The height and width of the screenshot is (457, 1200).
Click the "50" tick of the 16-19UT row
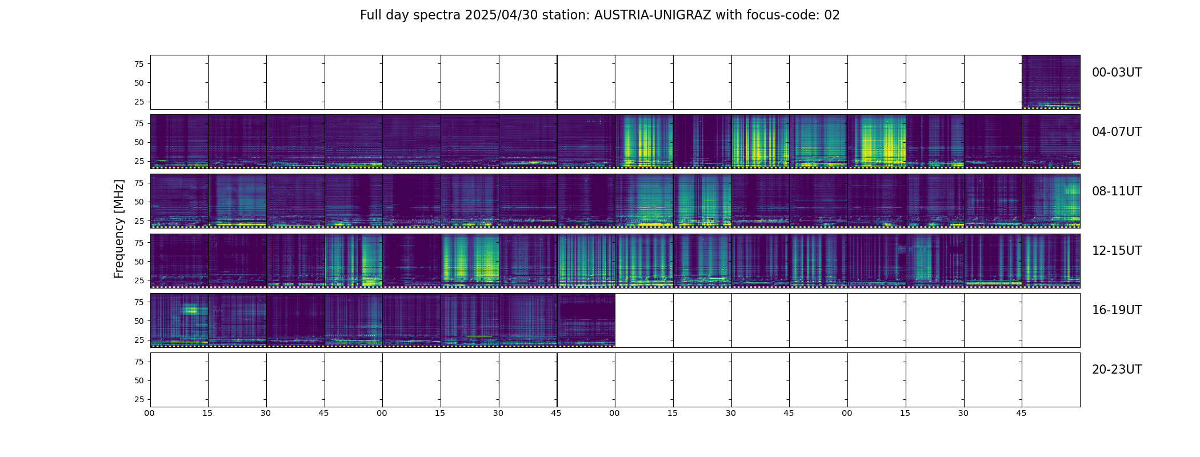139,321
